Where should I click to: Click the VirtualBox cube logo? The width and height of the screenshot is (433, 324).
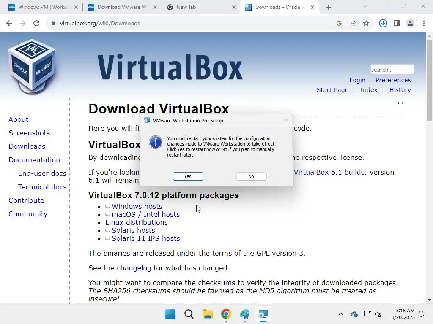click(32, 67)
